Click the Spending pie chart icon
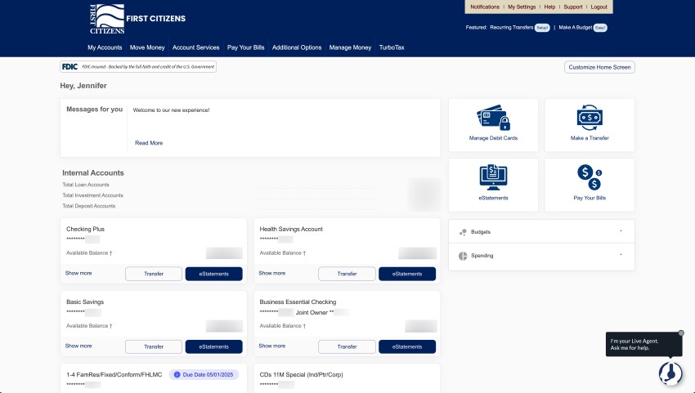Image resolution: width=695 pixels, height=393 pixels. pyautogui.click(x=463, y=256)
